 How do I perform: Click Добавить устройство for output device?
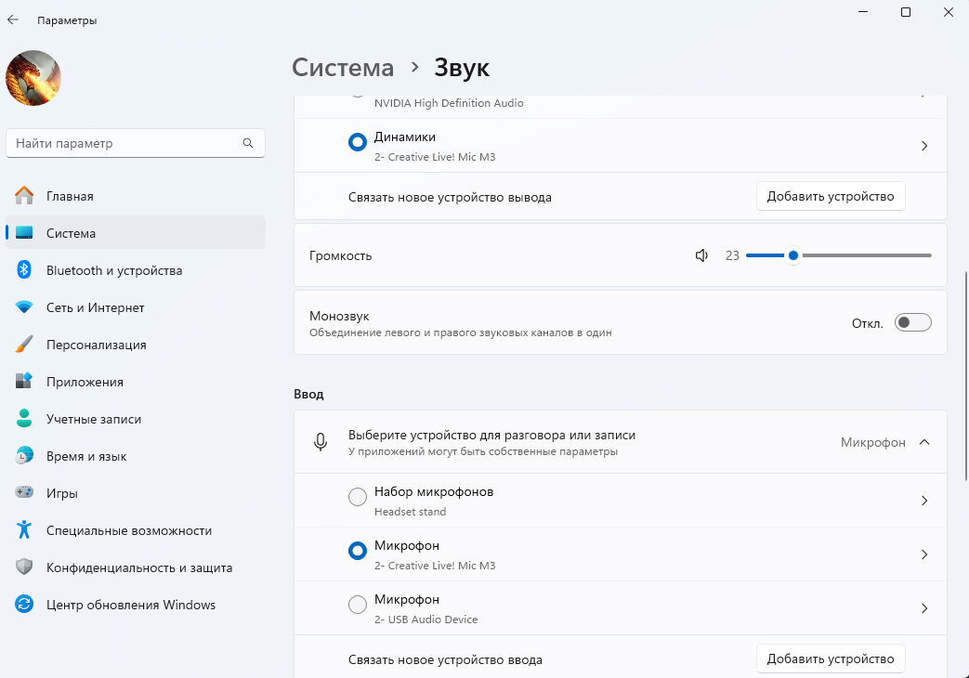tap(831, 196)
